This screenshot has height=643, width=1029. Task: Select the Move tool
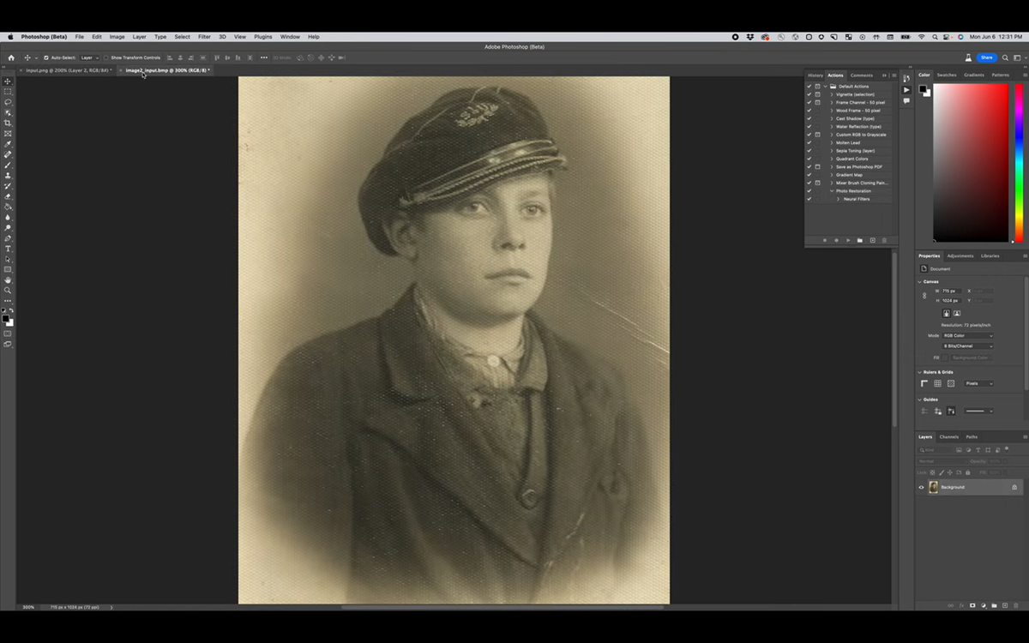[8, 81]
